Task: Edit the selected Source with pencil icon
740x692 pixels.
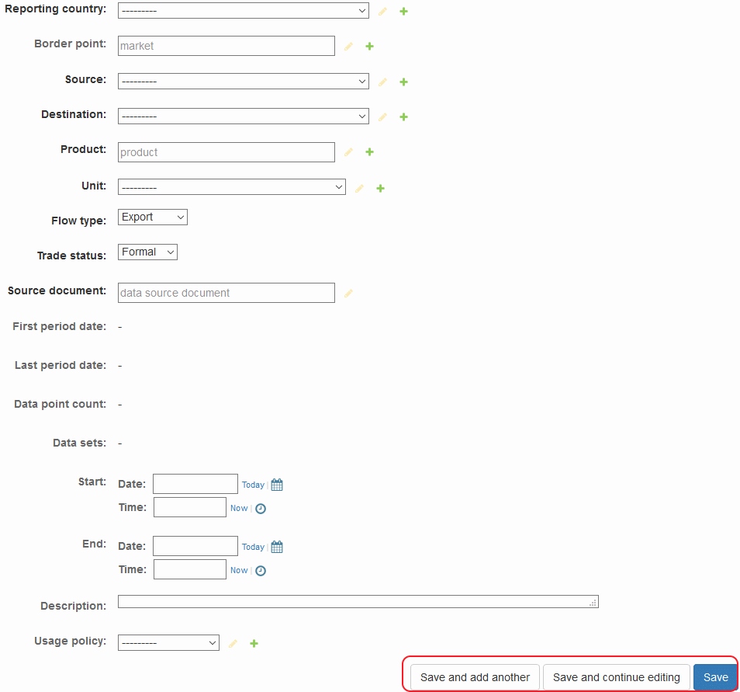Action: click(x=382, y=82)
